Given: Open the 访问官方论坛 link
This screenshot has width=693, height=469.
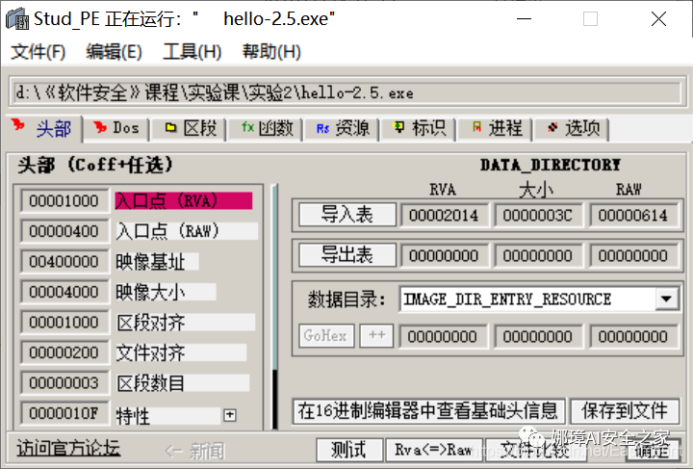Looking at the screenshot, I should coord(68,448).
